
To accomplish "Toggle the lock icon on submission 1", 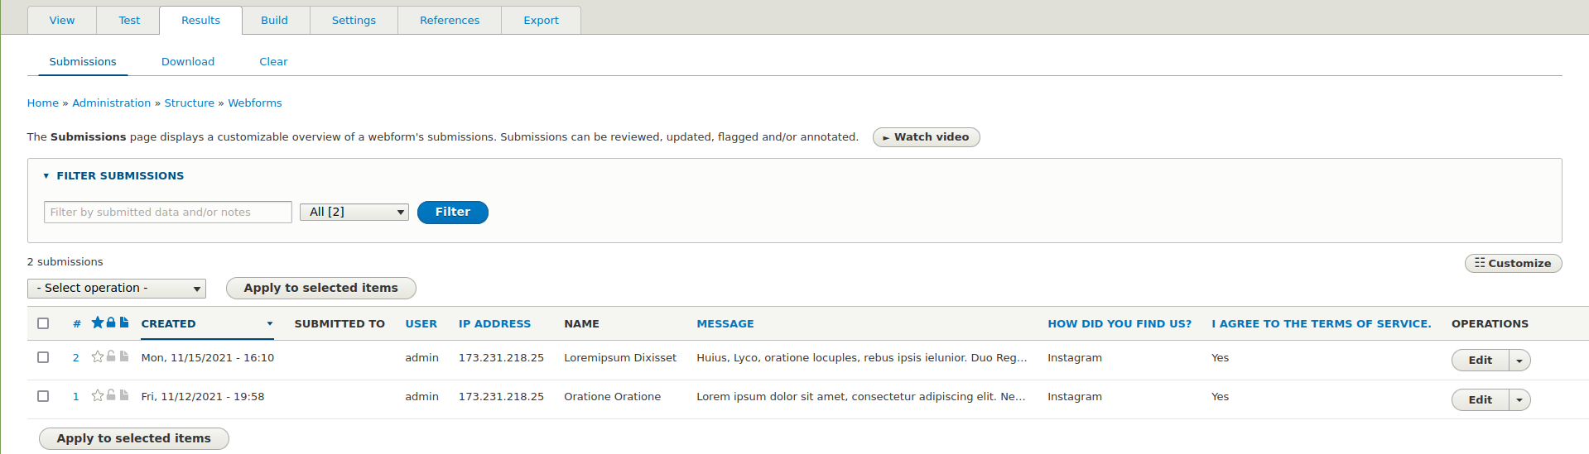I will coord(111,395).
